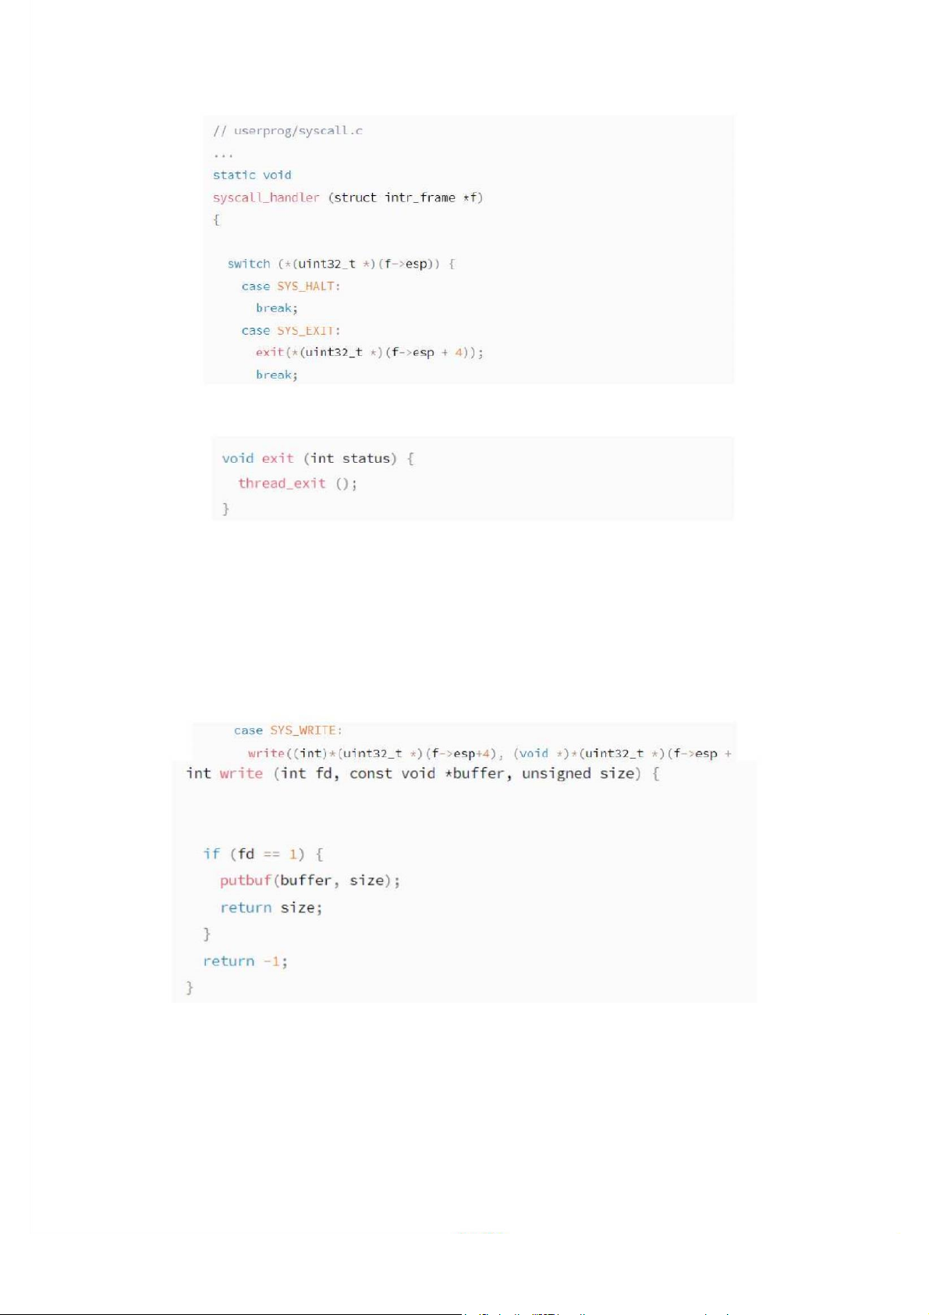This screenshot has width=929, height=1315.
Task: Click 'static void' keywords
Action: pyautogui.click(x=252, y=175)
